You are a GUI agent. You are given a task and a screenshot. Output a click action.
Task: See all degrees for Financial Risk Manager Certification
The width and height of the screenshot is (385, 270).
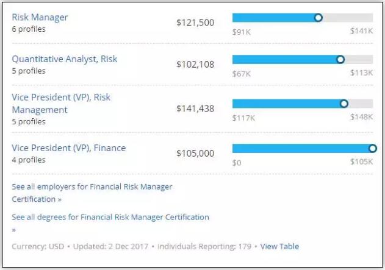pos(110,217)
